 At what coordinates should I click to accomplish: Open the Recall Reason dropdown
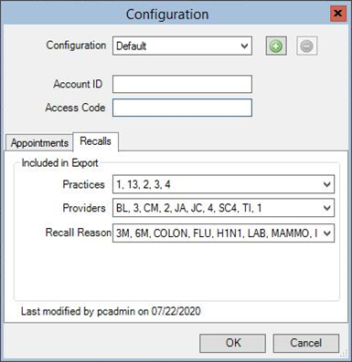[x=223, y=233]
